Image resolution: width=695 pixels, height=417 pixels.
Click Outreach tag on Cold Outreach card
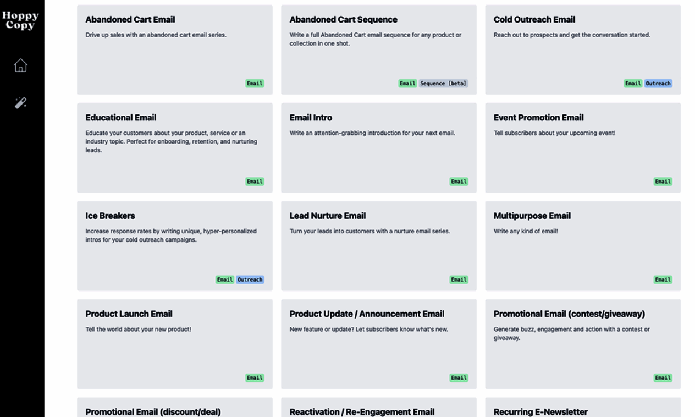click(658, 84)
